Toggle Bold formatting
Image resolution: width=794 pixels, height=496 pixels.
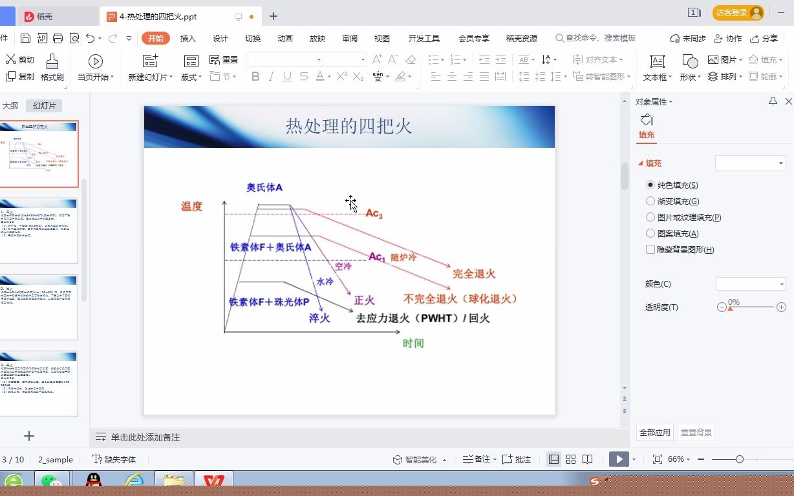255,76
